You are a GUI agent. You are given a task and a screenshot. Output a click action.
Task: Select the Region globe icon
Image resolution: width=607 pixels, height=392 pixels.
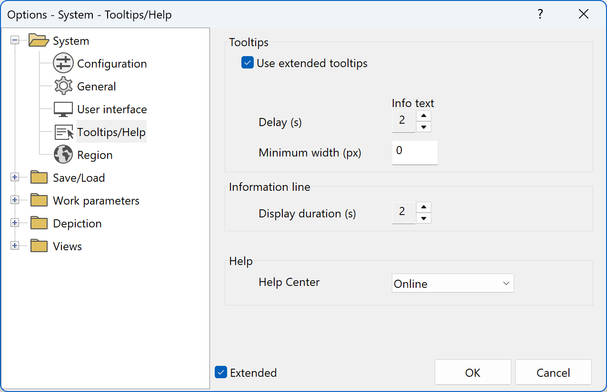coord(63,155)
